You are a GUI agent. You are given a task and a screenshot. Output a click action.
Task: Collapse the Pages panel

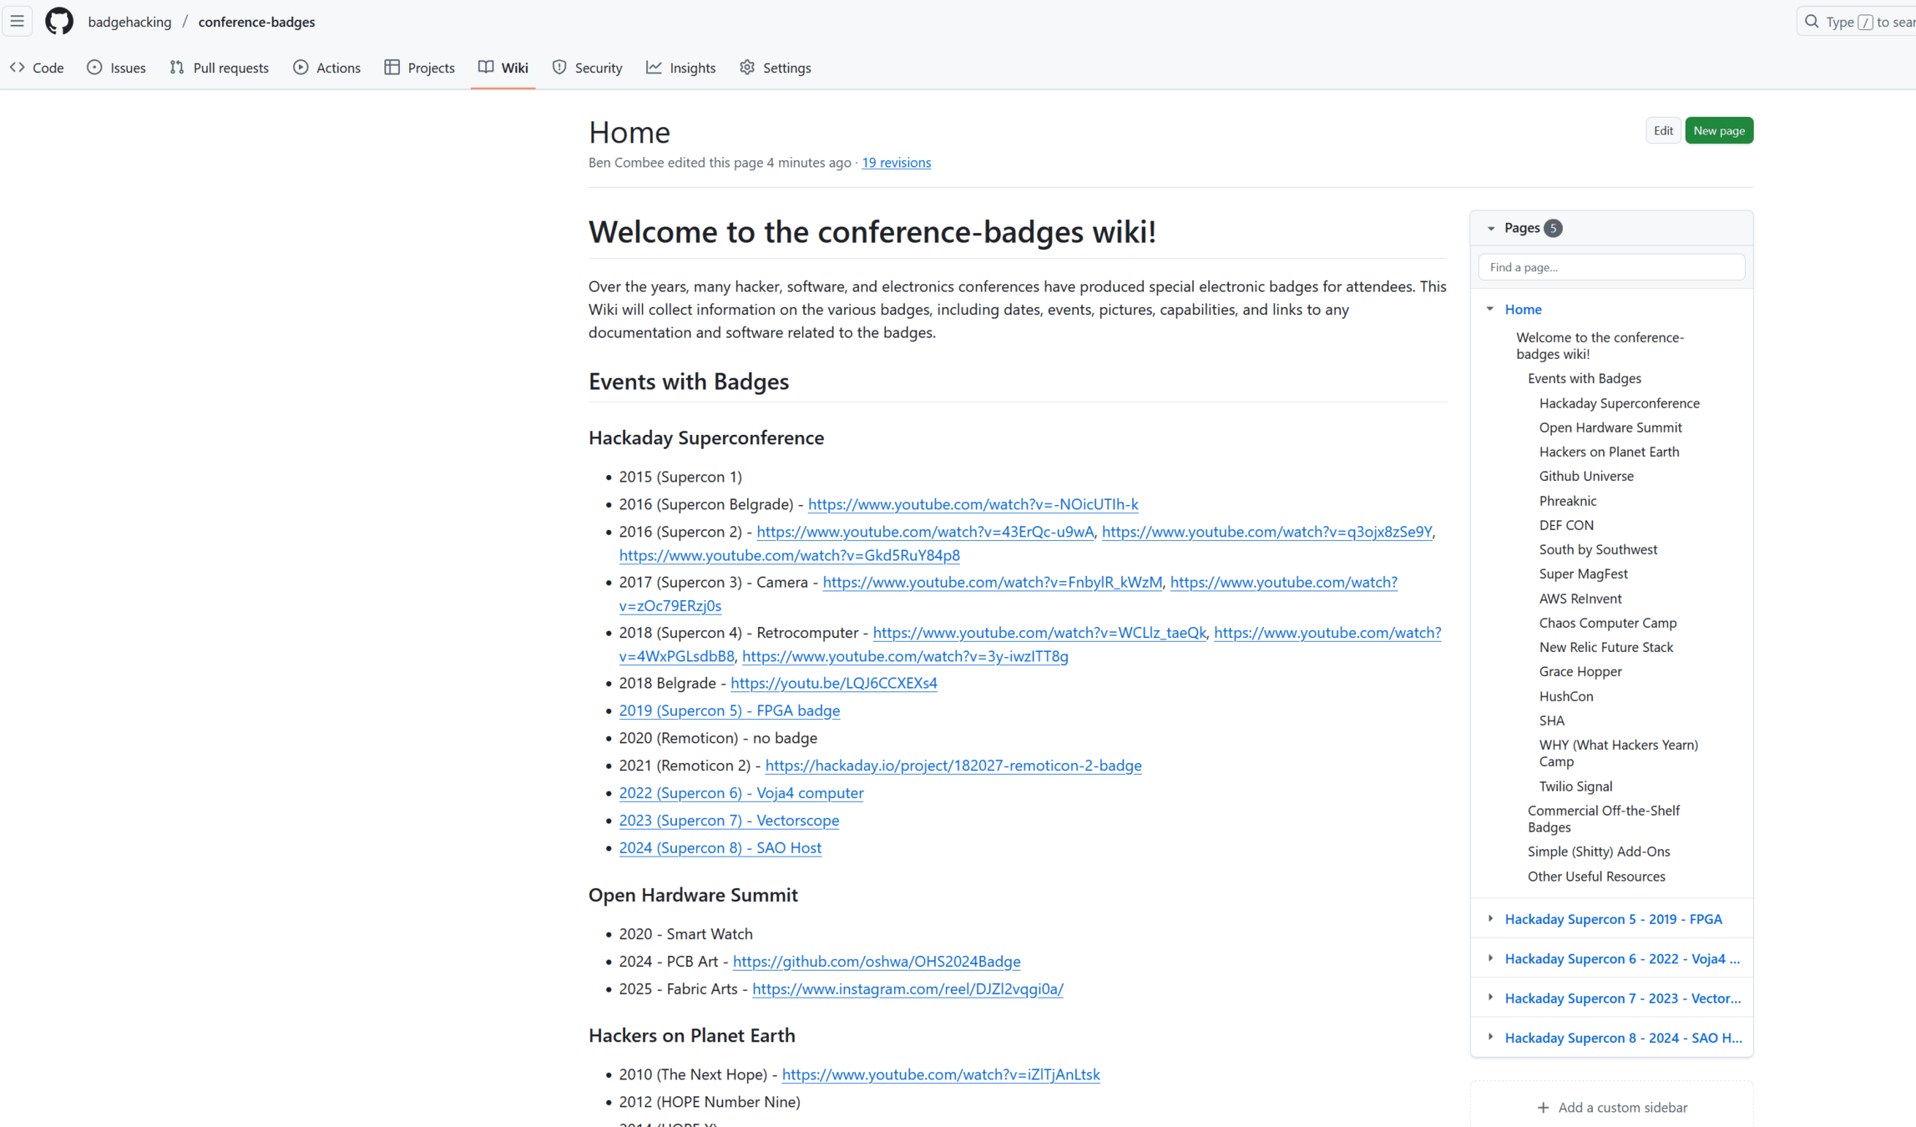pos(1491,228)
